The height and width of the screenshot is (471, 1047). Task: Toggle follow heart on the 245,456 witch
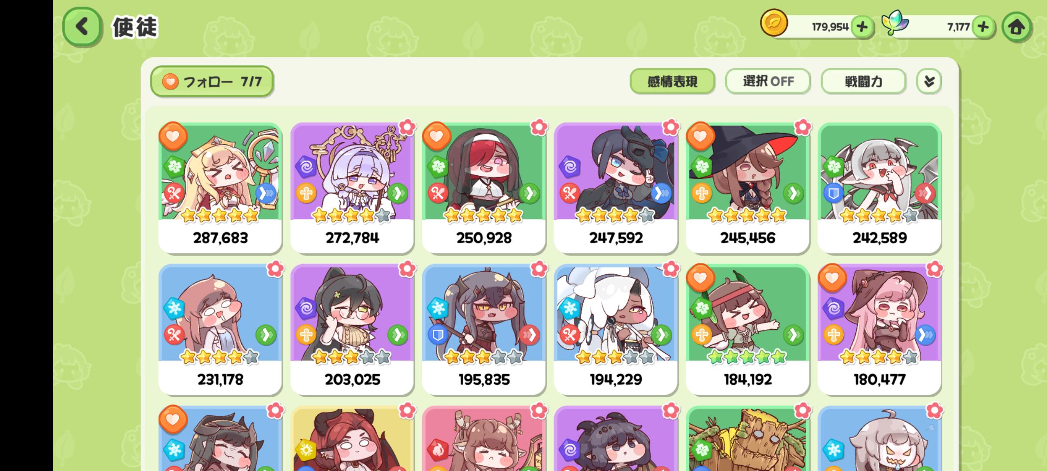[700, 136]
